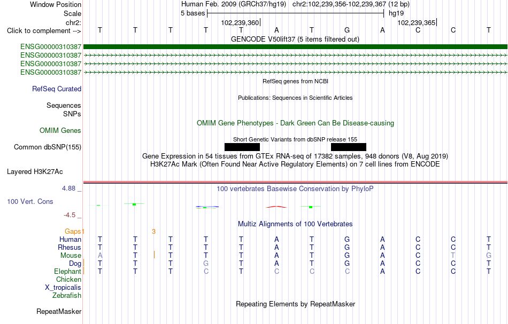Click the left black dbSNP variant block
This screenshot has width=508, height=324.
(242, 147)
